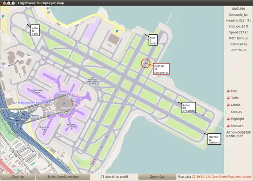Open the CC-BY-SA 2.0 license link
253x181 pixels.
click(x=201, y=177)
